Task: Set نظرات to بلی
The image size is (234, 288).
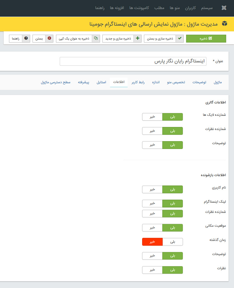Action: coord(173,270)
